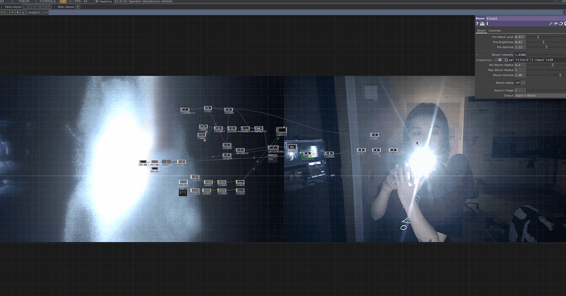Select the multiply2 node
566x296 pixels.
click(240, 150)
